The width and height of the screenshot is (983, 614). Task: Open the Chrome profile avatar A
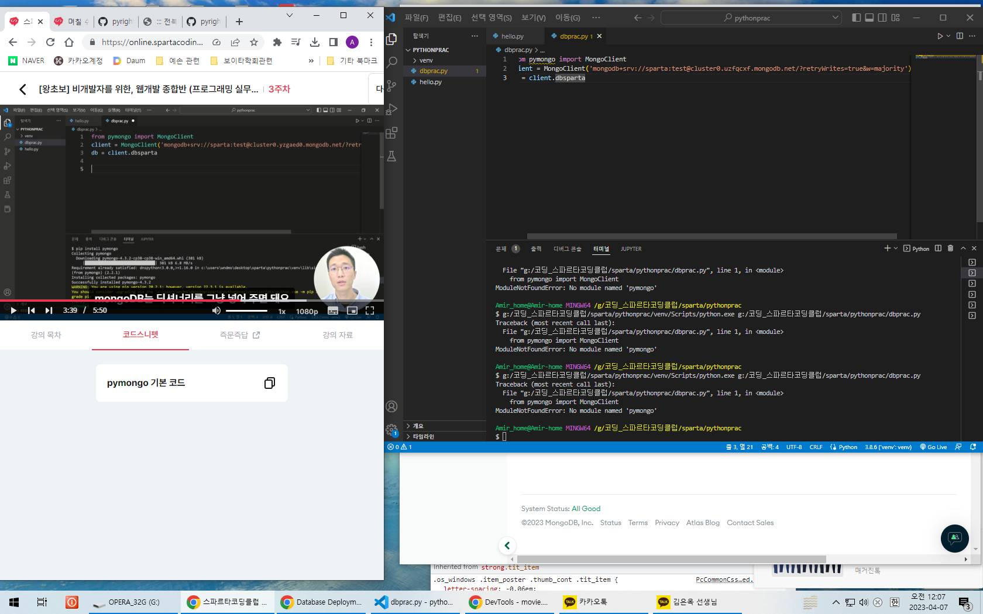[352, 42]
